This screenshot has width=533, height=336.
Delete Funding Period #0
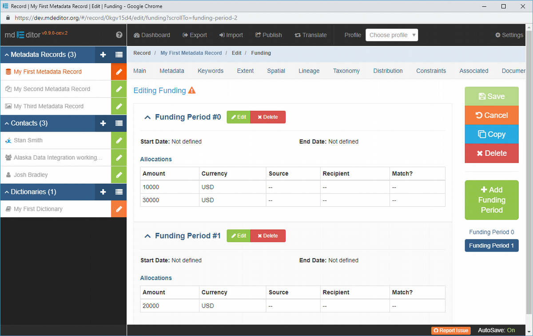coord(268,117)
